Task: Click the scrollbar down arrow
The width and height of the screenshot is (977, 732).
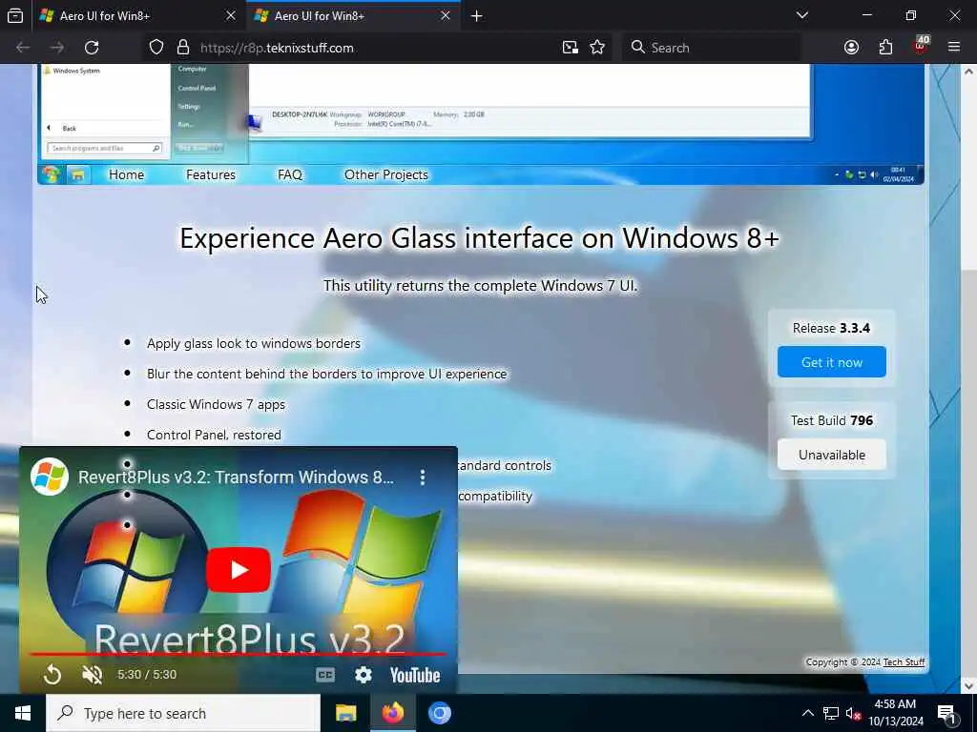Action: 968,686
